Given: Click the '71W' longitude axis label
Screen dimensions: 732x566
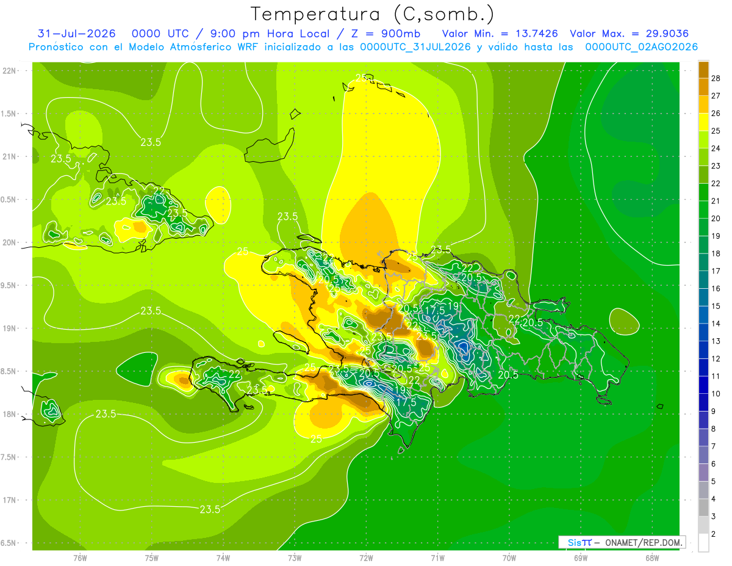Looking at the screenshot, I should [x=437, y=557].
